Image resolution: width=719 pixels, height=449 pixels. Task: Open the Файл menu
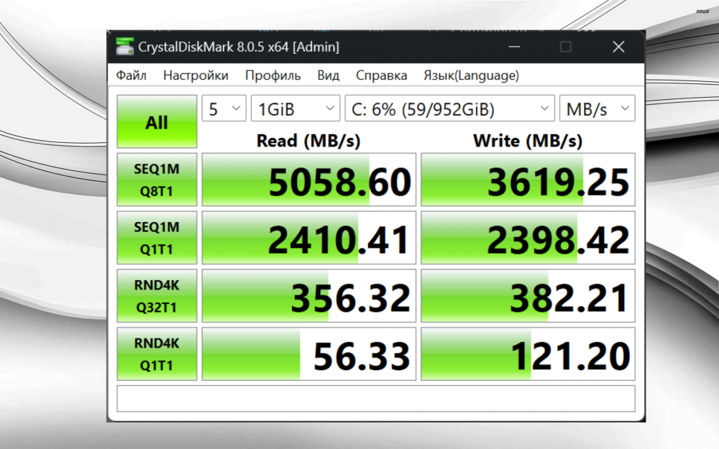pos(131,75)
